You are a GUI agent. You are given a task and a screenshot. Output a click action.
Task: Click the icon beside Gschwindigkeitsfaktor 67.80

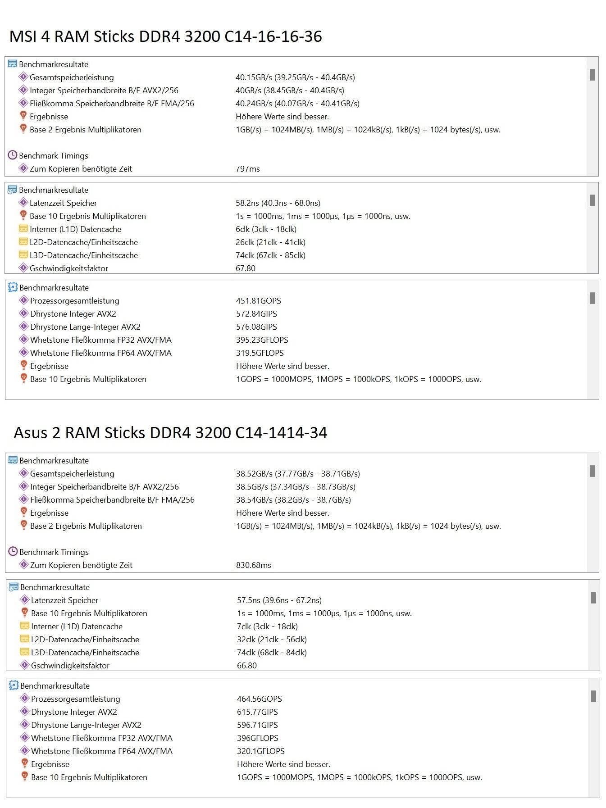pos(23,268)
